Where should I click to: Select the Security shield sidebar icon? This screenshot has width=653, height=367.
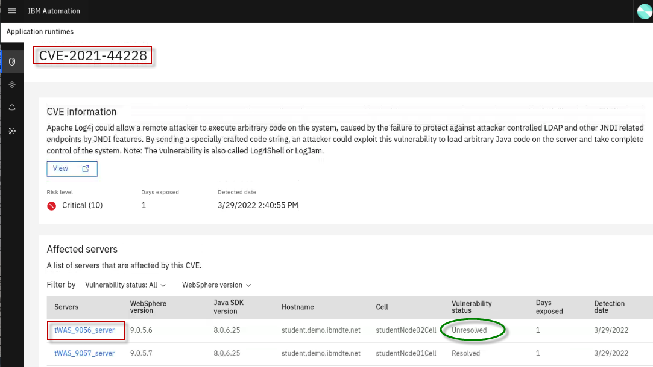[x=12, y=62]
